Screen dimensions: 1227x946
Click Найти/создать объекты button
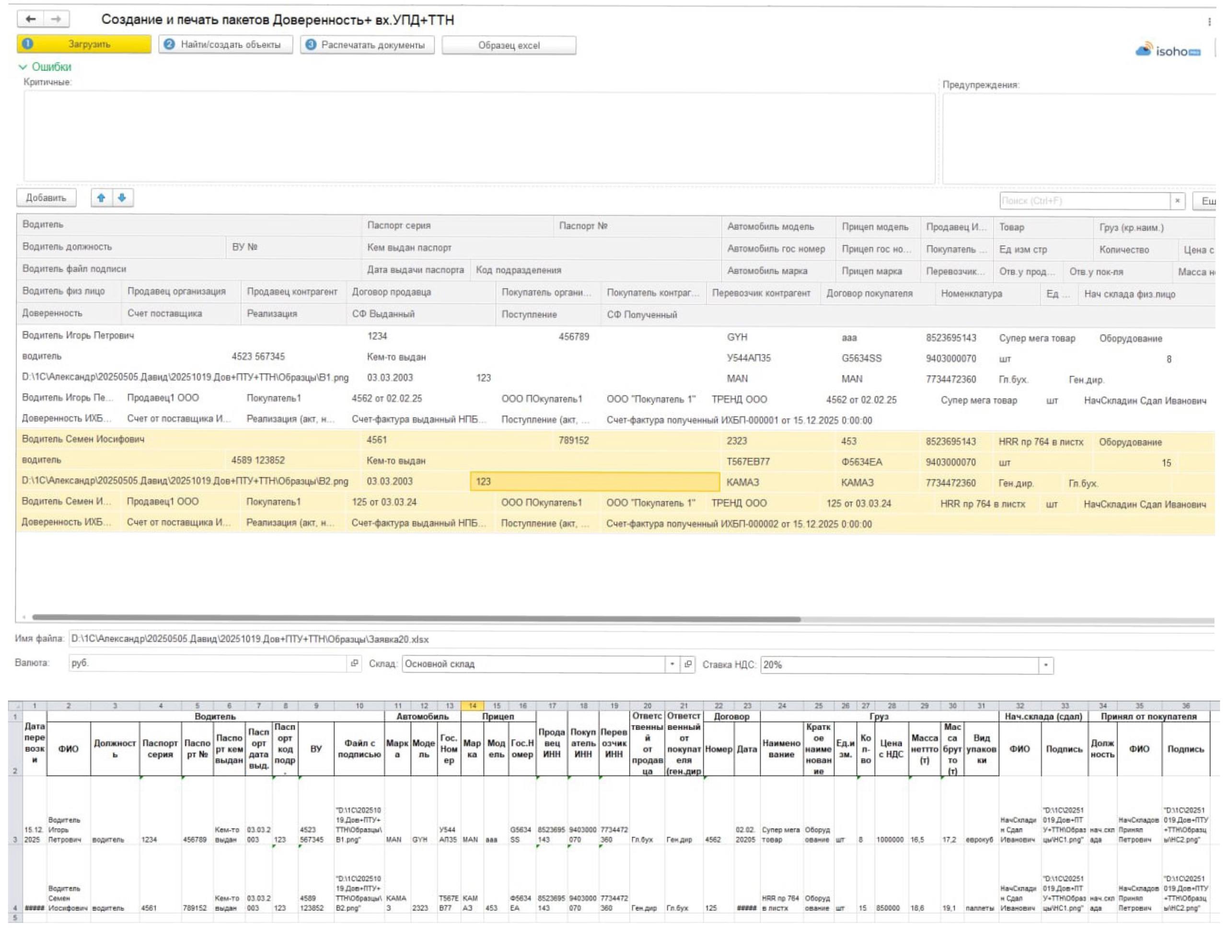pos(225,45)
